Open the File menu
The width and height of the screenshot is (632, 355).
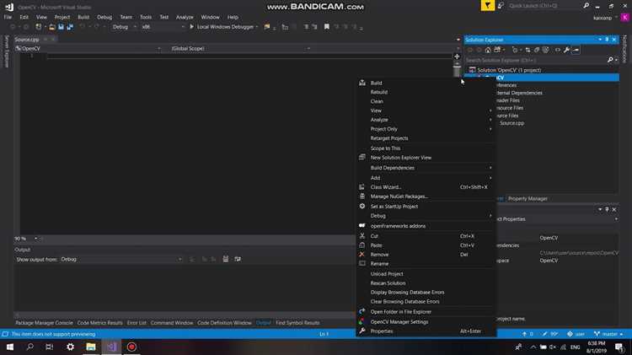coord(8,18)
